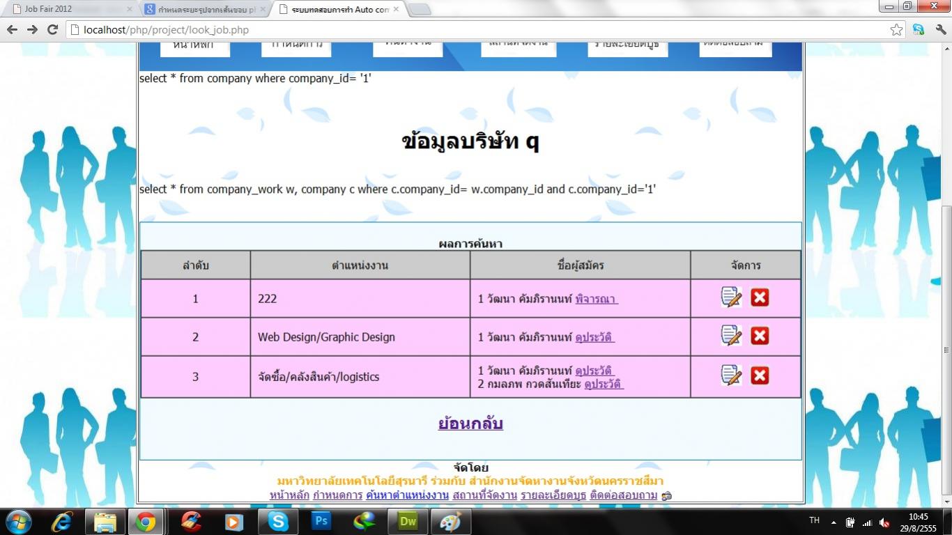Click ดูประวัติ link beside กมลภพ กวดสันเทียะ
Screen dimensions: 952x535
[604, 384]
